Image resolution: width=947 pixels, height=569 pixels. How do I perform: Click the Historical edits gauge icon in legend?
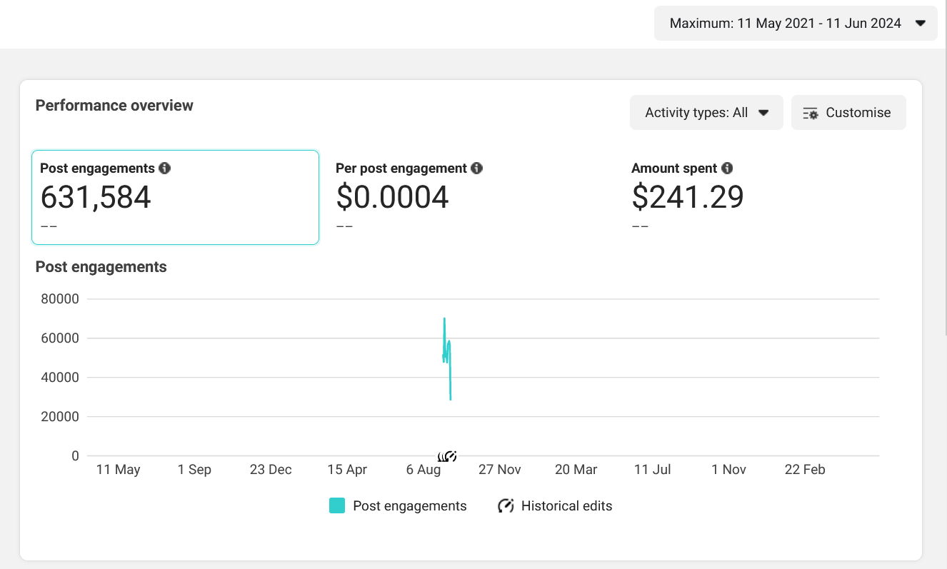click(x=506, y=506)
